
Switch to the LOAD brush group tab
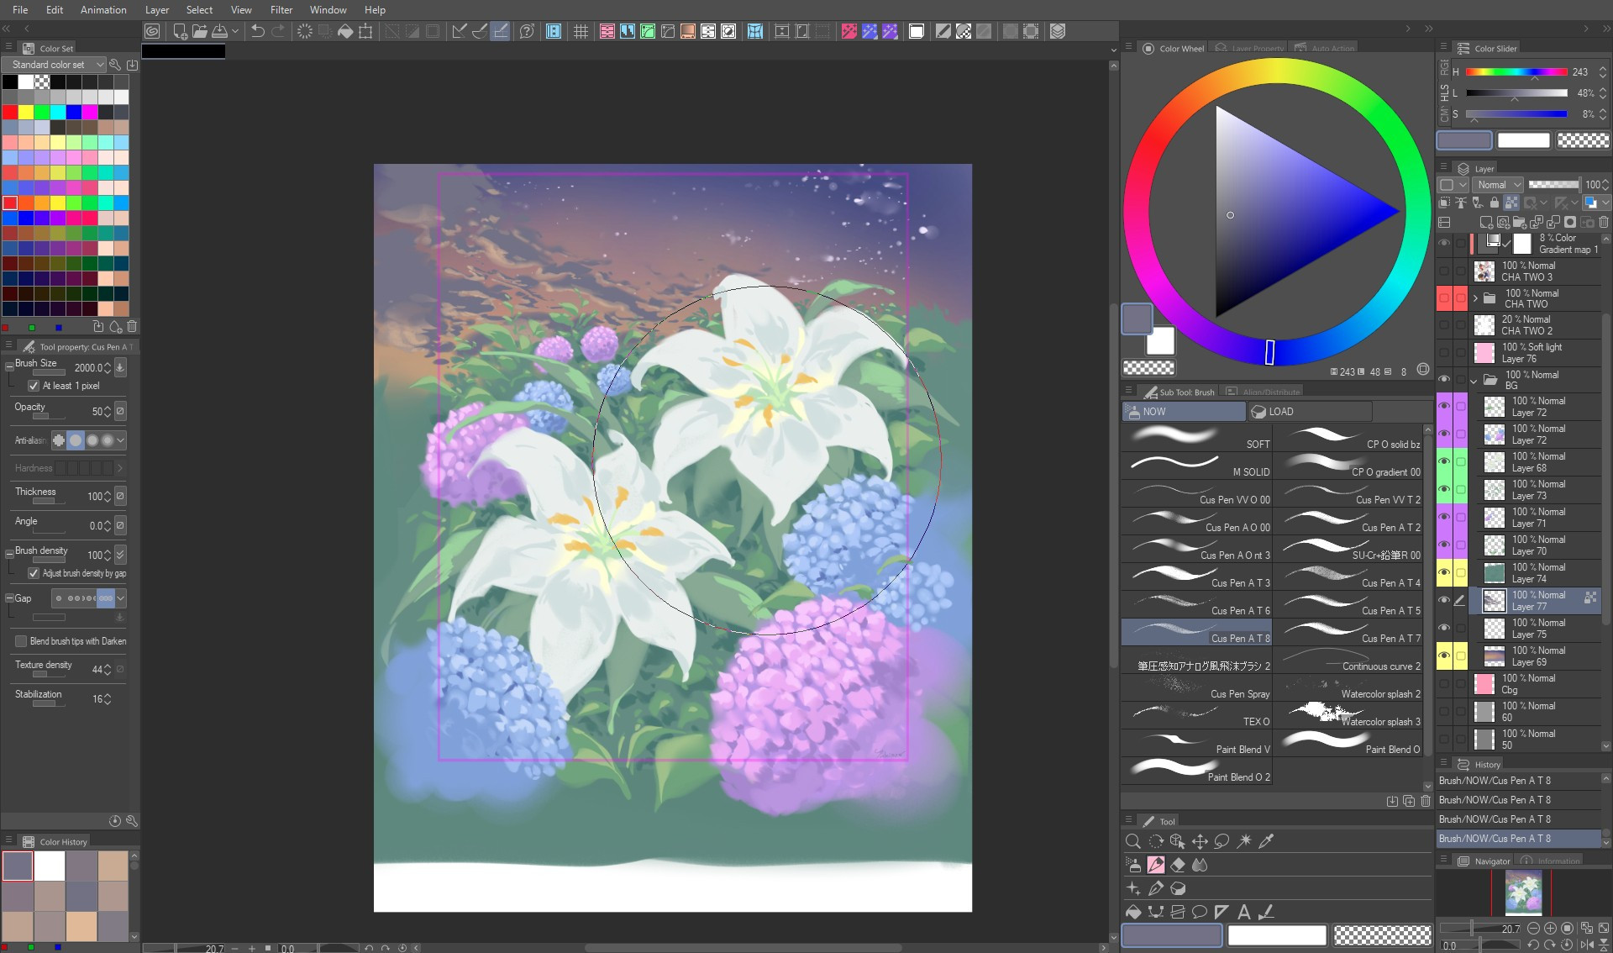[x=1311, y=412]
